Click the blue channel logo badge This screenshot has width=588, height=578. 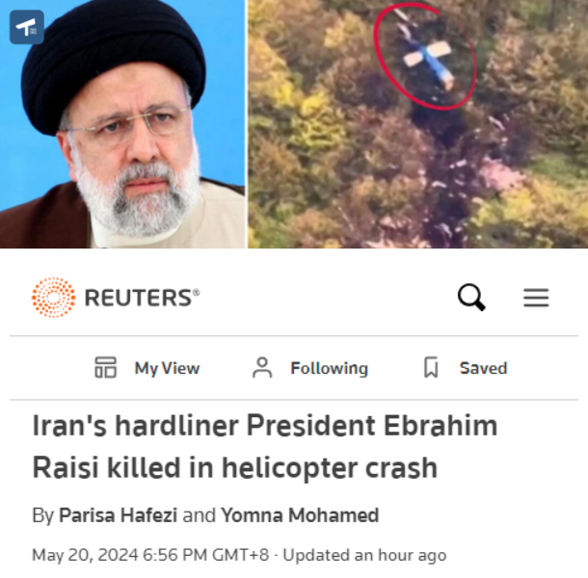27,27
